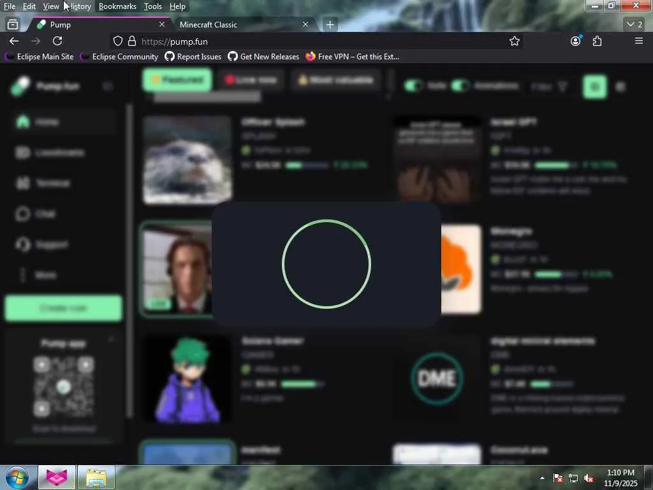Image resolution: width=653 pixels, height=490 pixels.
Task: Open Eclipse Community bookmark
Action: point(119,57)
